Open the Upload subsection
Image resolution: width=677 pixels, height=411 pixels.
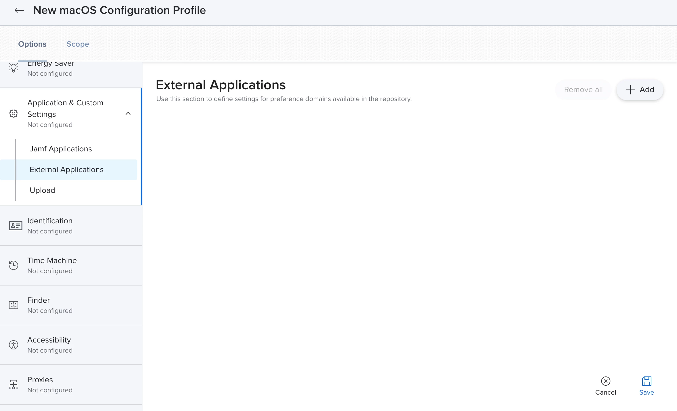[42, 190]
